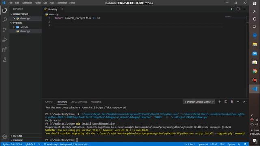Viewport: 260px width, 146px height.
Task: Switch to the Output panel tab
Action: pyautogui.click(x=50, y=102)
